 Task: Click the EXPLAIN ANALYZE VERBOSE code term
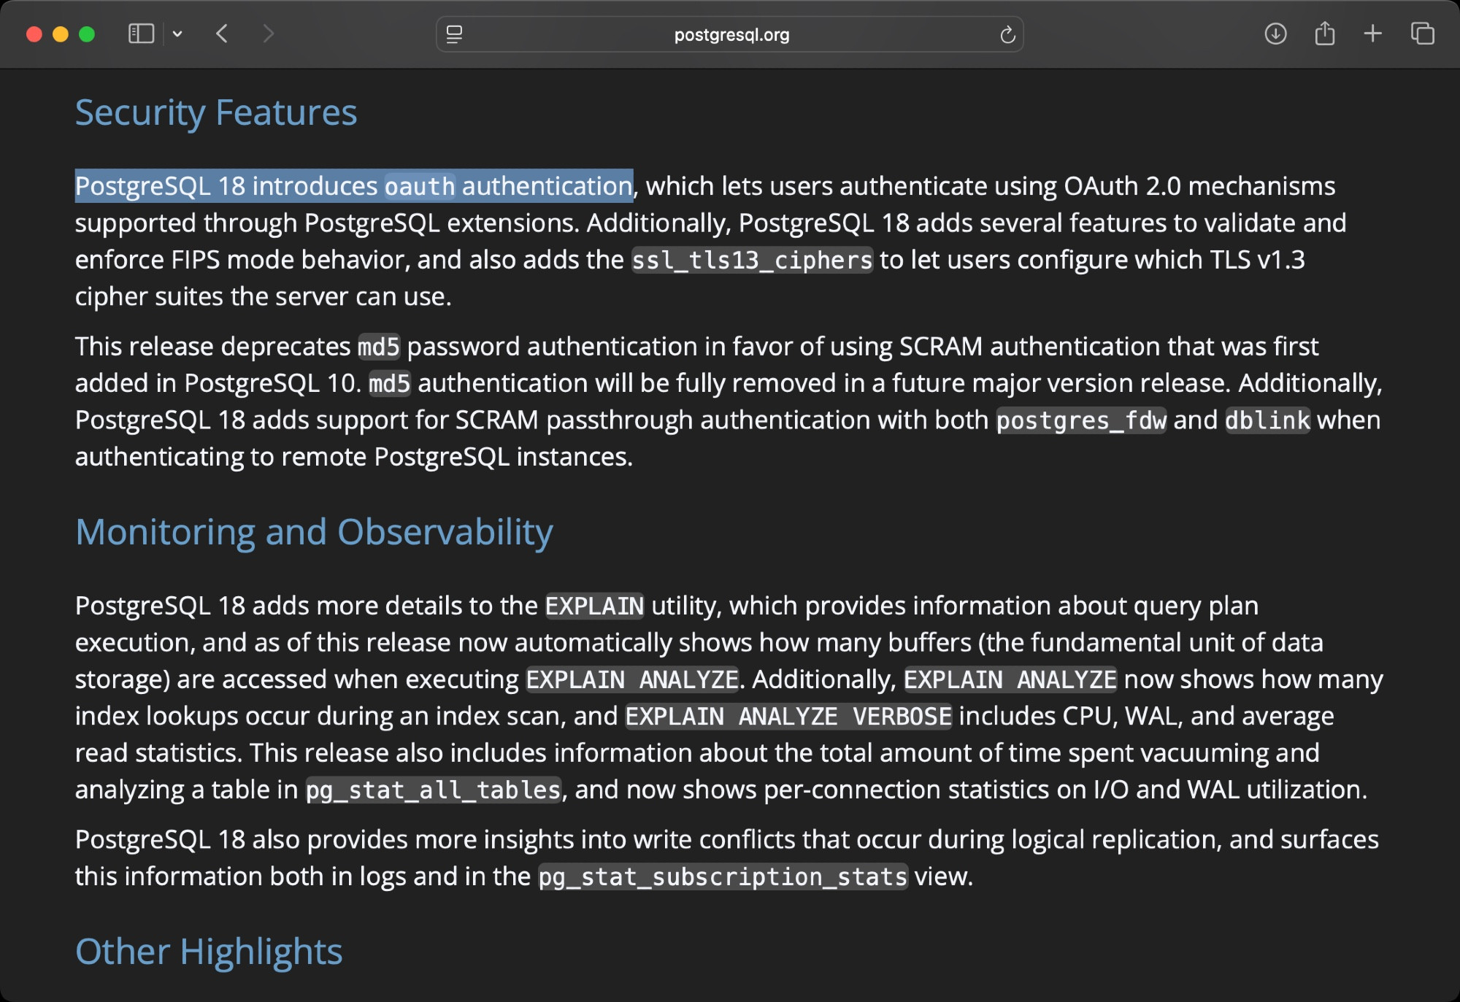[x=788, y=717]
